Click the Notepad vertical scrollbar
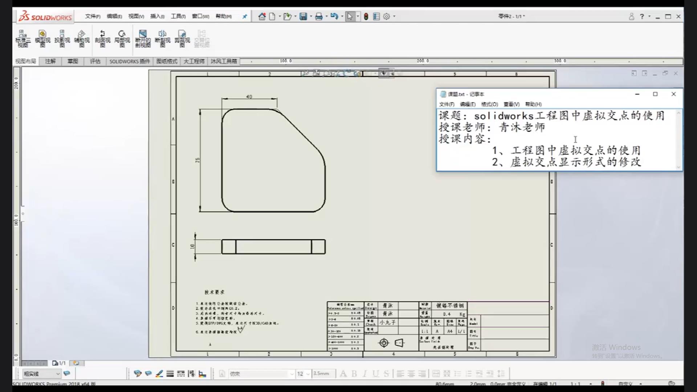The width and height of the screenshot is (697, 392). click(678, 140)
